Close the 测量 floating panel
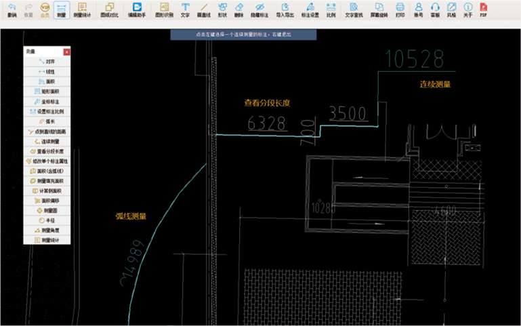The image size is (521, 326). tap(66, 52)
